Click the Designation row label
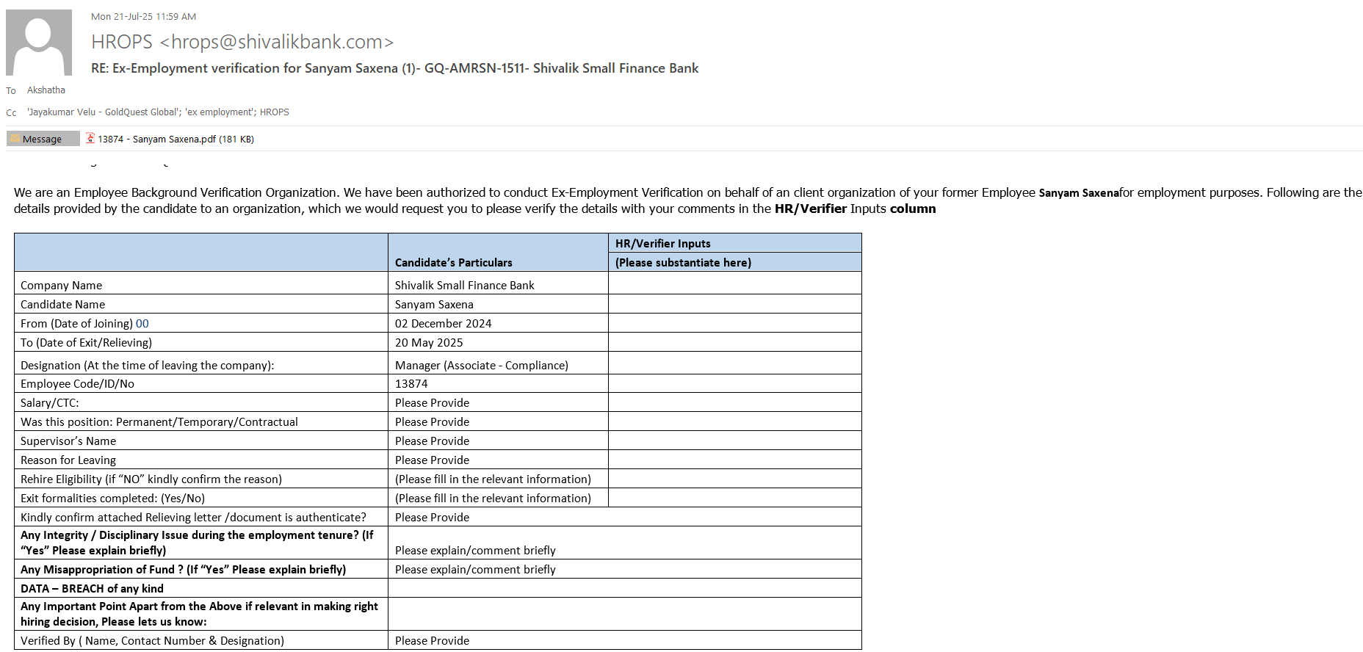The image size is (1363, 652). [x=147, y=365]
